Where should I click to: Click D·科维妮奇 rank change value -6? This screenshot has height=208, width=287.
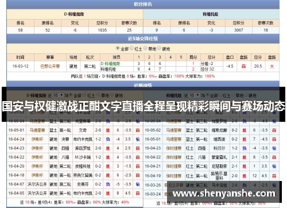(x=75, y=30)
